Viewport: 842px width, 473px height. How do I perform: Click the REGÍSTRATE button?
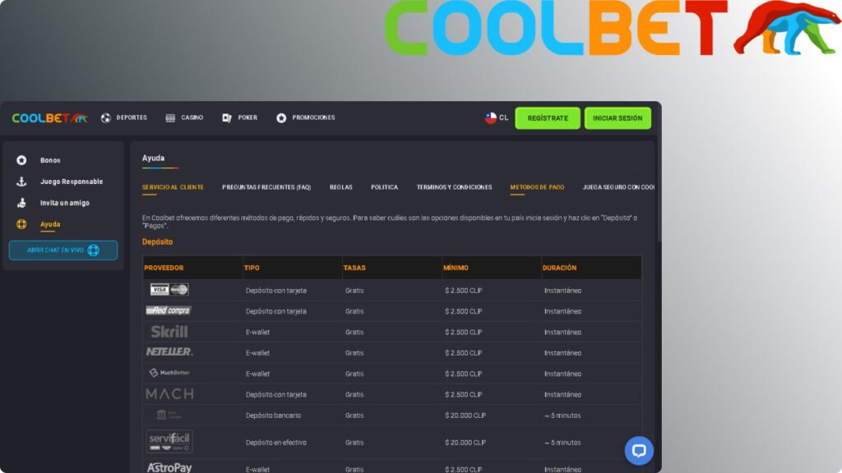(547, 117)
